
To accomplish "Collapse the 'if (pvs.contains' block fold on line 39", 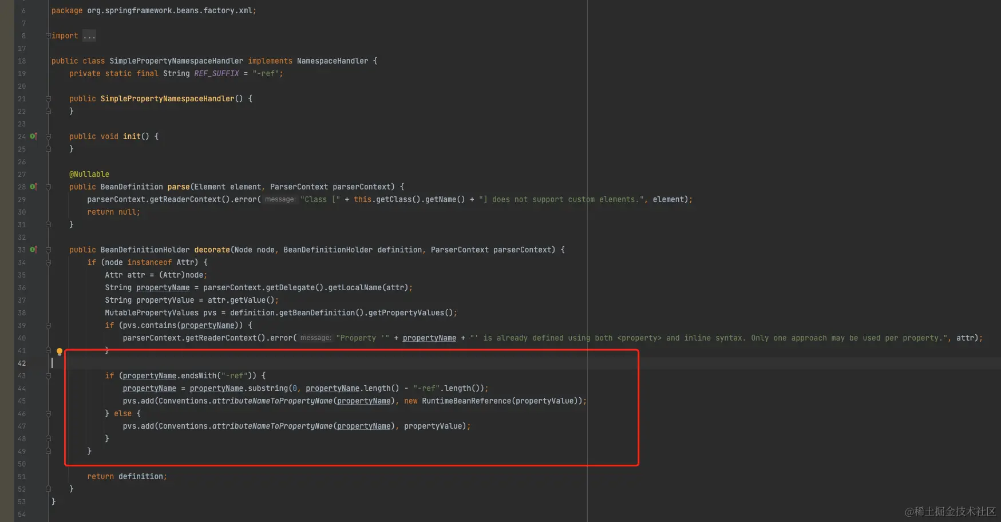I will point(48,325).
